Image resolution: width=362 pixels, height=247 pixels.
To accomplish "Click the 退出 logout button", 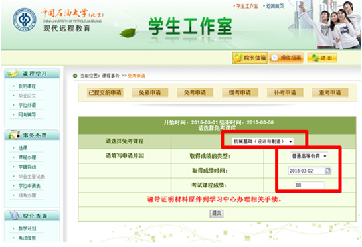I will (322, 58).
